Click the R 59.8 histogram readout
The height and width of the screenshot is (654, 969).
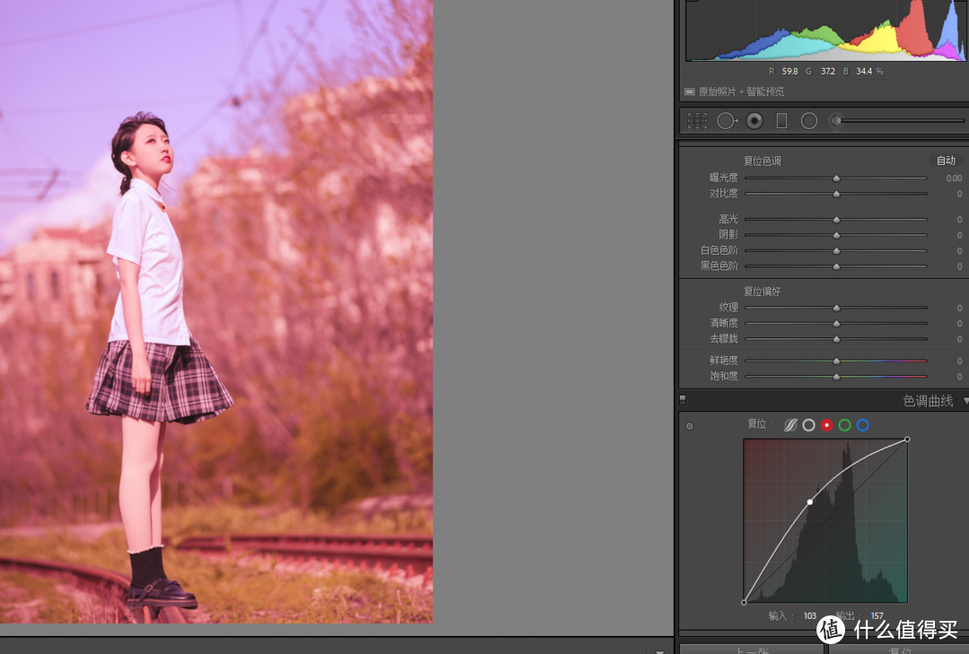click(x=783, y=71)
